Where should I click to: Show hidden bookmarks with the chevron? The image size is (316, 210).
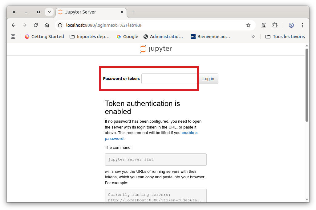(x=253, y=37)
